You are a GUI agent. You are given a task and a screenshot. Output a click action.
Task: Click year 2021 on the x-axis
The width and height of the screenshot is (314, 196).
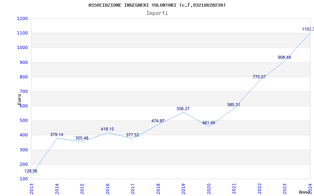[234, 189]
